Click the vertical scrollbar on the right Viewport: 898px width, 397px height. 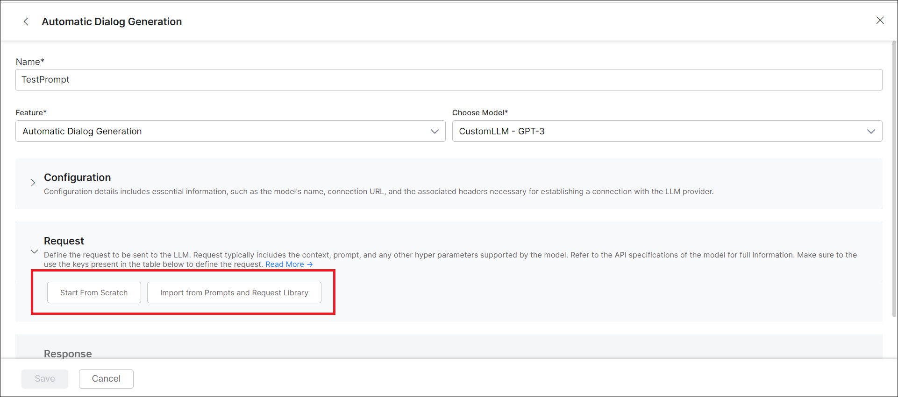click(x=894, y=177)
